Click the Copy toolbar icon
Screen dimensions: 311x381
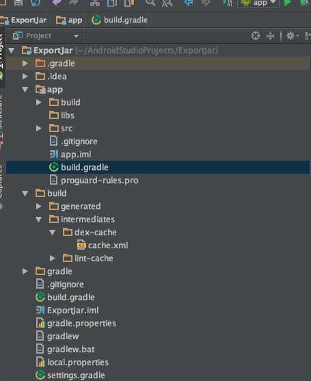tap(112, 3)
